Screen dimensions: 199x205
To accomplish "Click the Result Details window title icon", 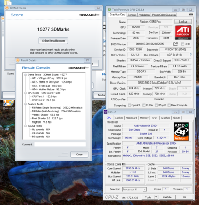I will point(18,60).
